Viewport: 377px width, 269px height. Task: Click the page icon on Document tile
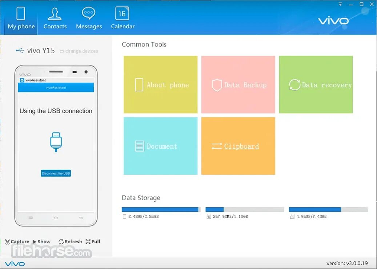point(140,146)
